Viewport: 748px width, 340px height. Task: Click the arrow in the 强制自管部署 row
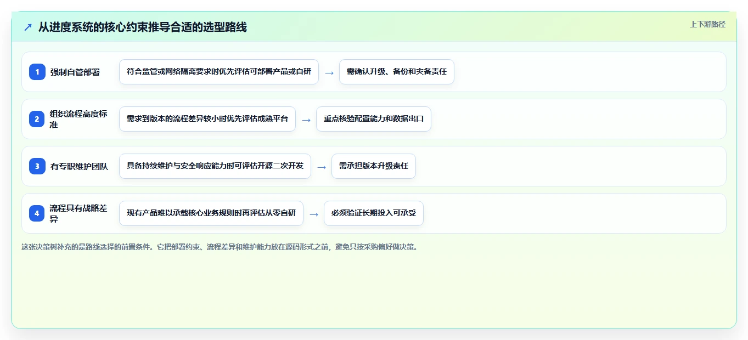click(329, 72)
